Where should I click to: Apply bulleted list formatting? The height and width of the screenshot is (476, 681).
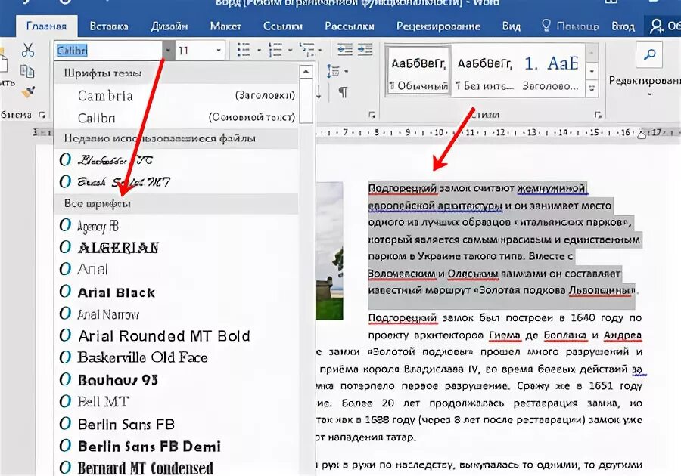coord(243,51)
